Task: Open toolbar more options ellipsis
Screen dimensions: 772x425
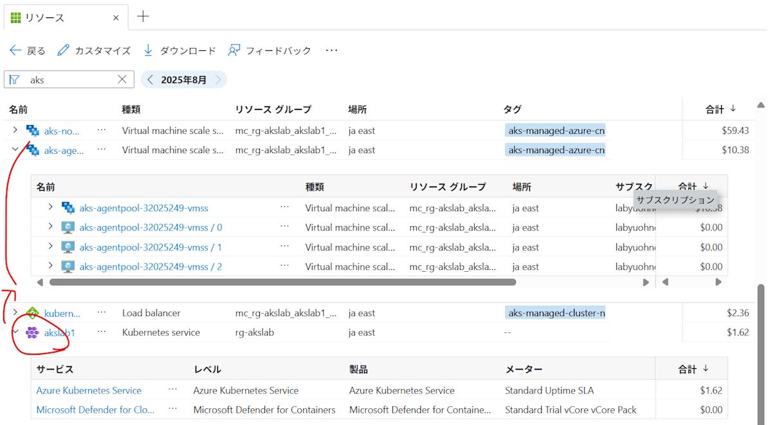Action: [331, 50]
